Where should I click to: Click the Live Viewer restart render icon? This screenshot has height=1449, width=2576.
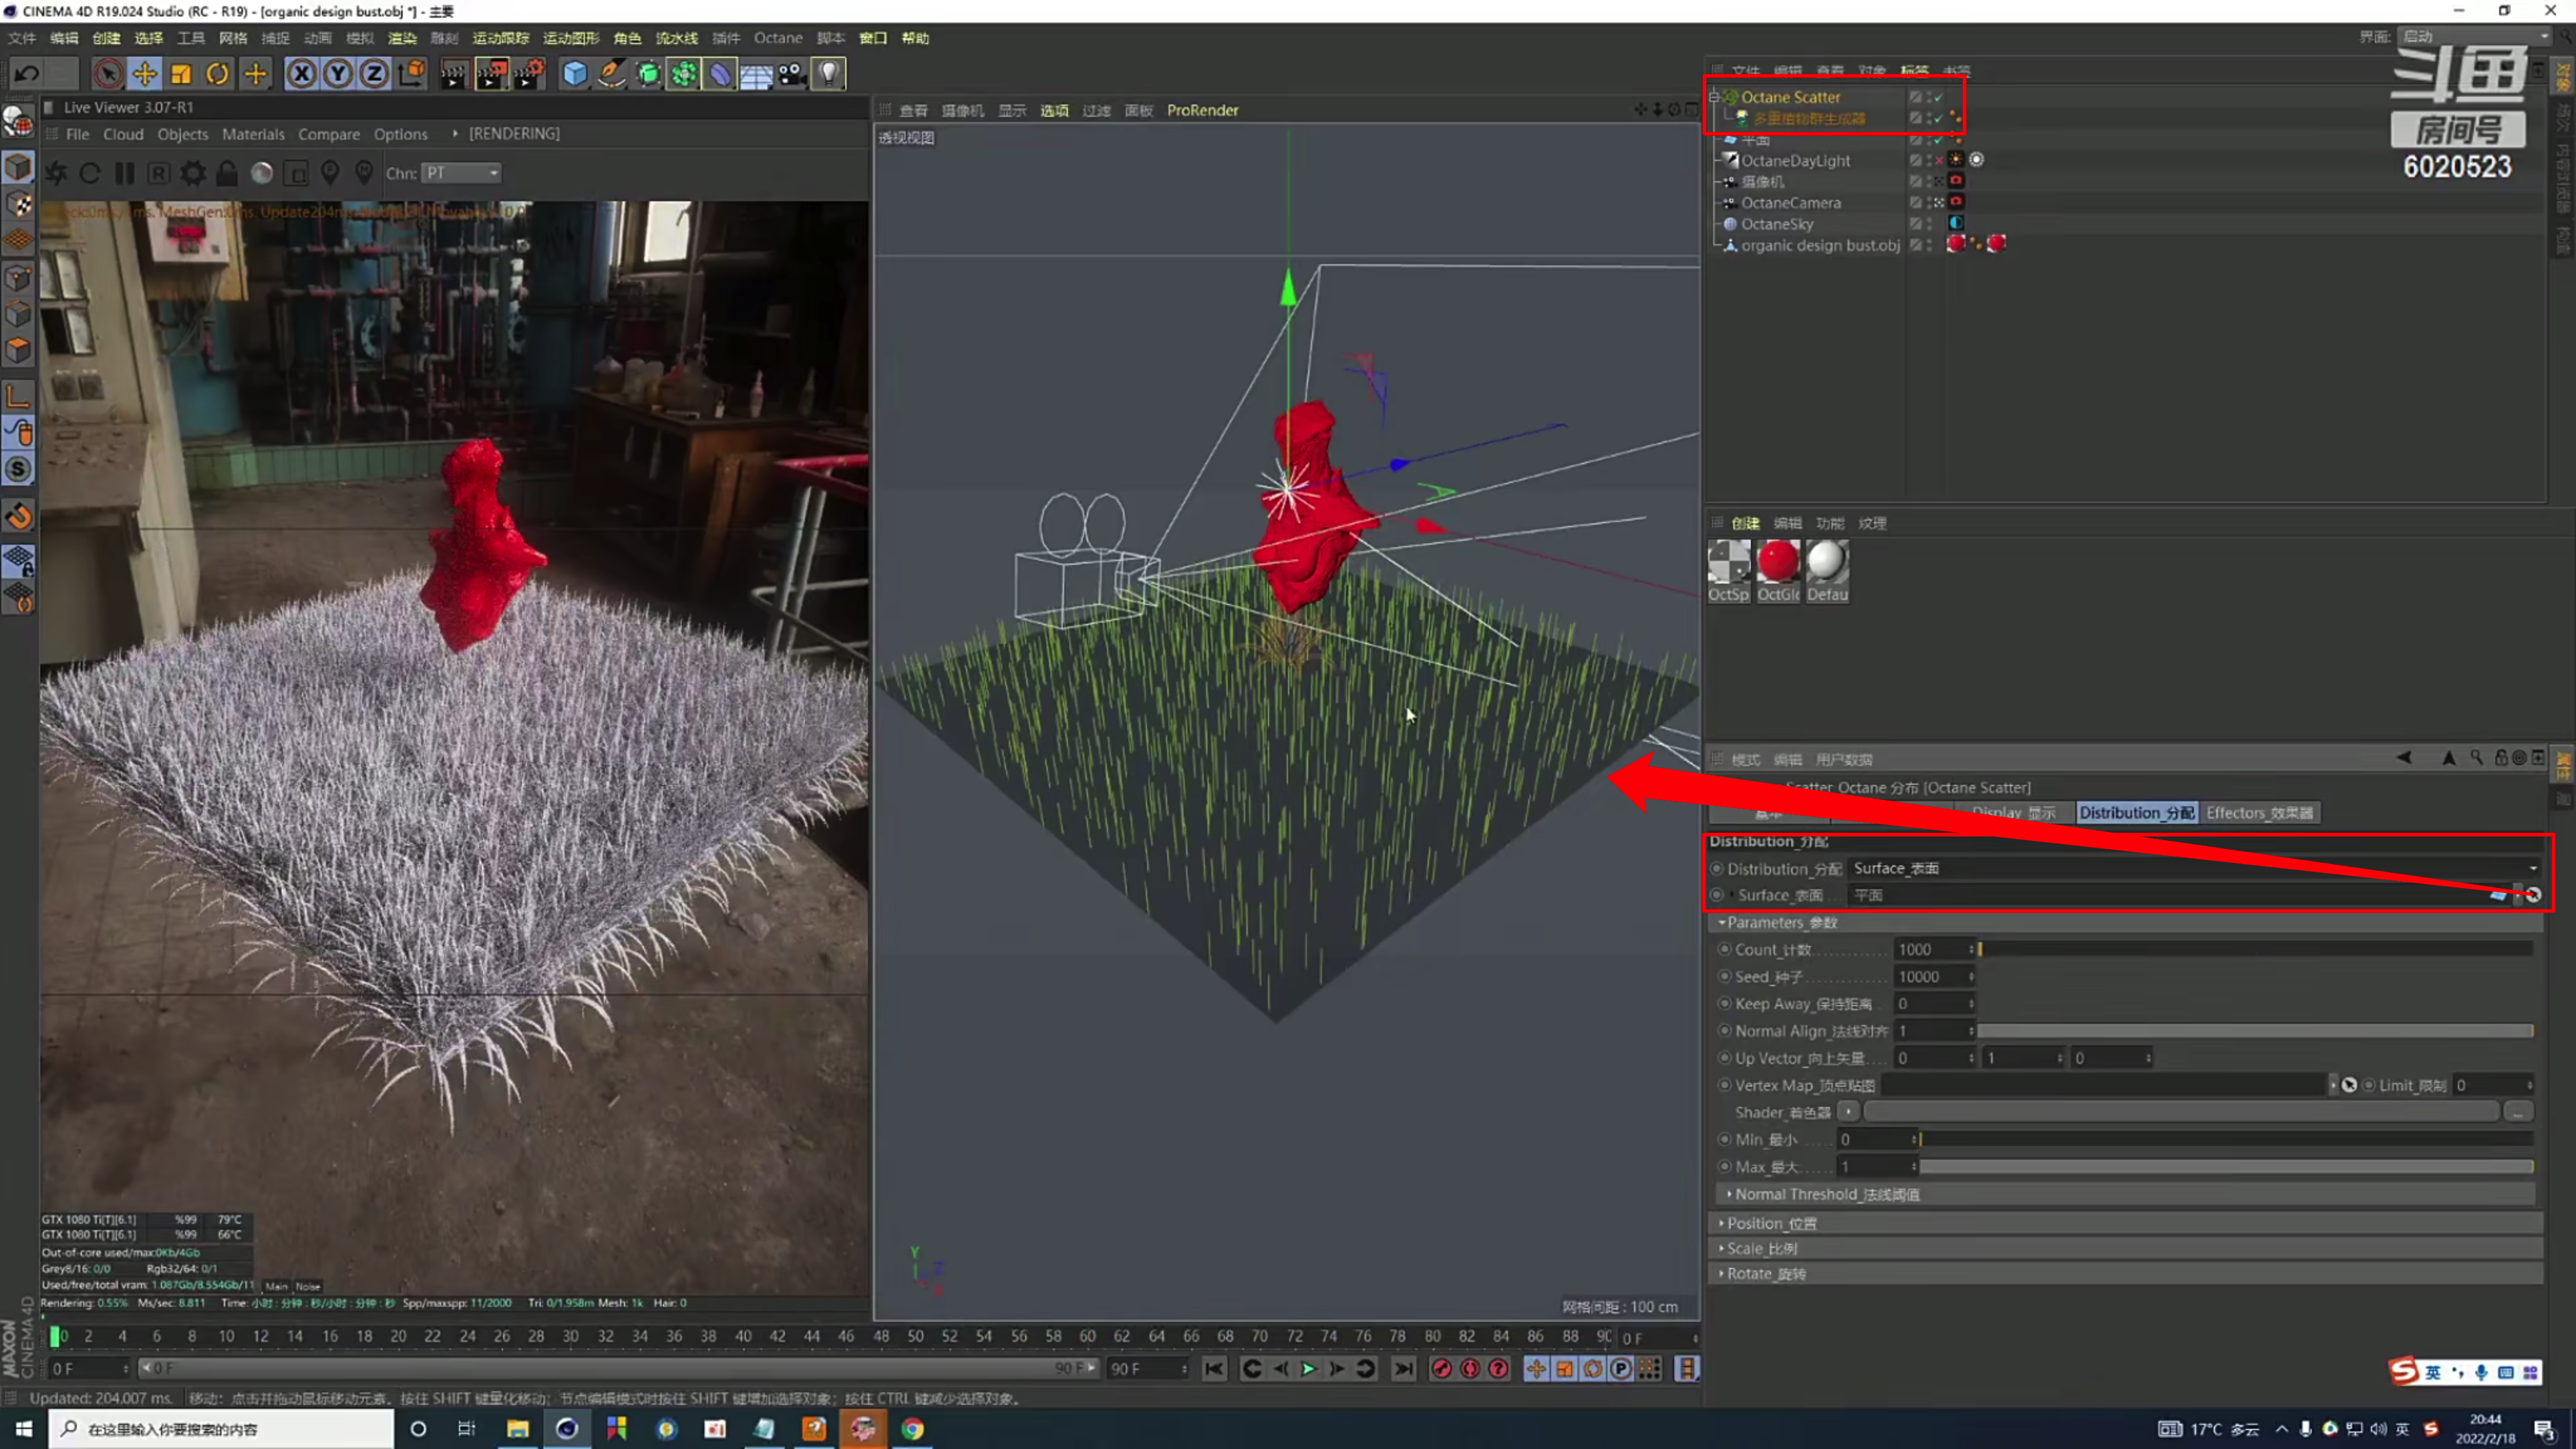pyautogui.click(x=90, y=173)
